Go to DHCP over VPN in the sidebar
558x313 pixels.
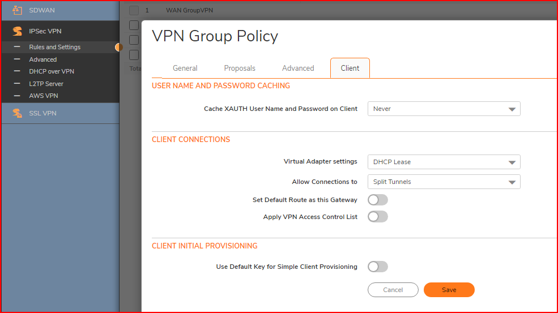coord(52,72)
